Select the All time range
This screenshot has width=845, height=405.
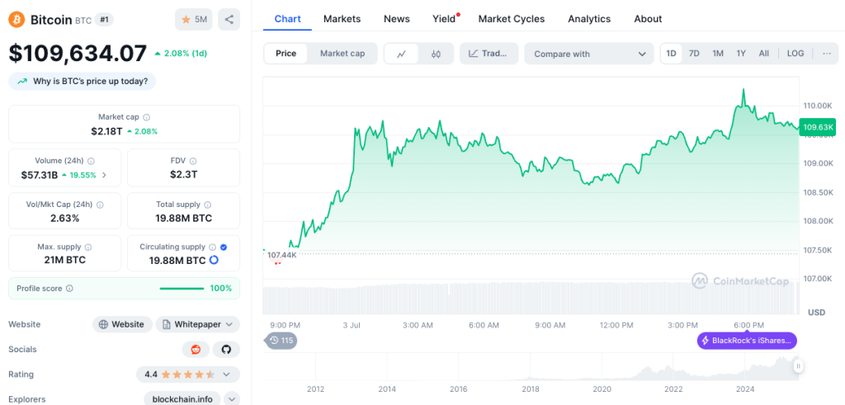(763, 54)
